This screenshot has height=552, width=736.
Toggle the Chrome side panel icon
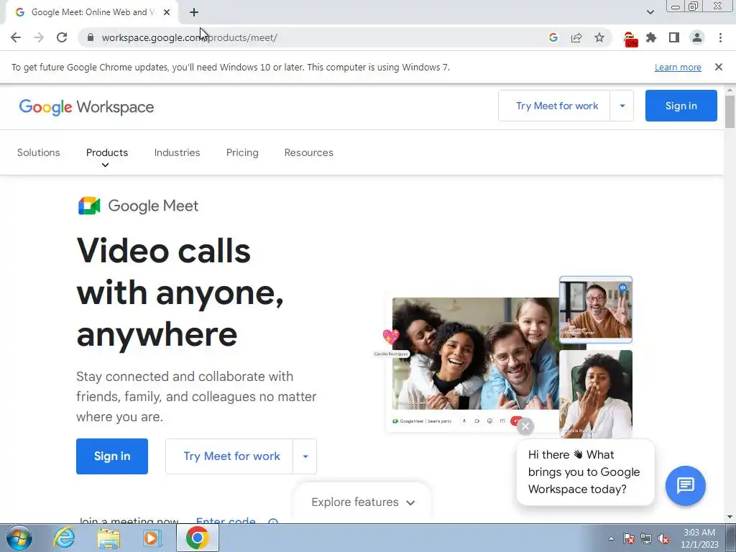coord(674,37)
